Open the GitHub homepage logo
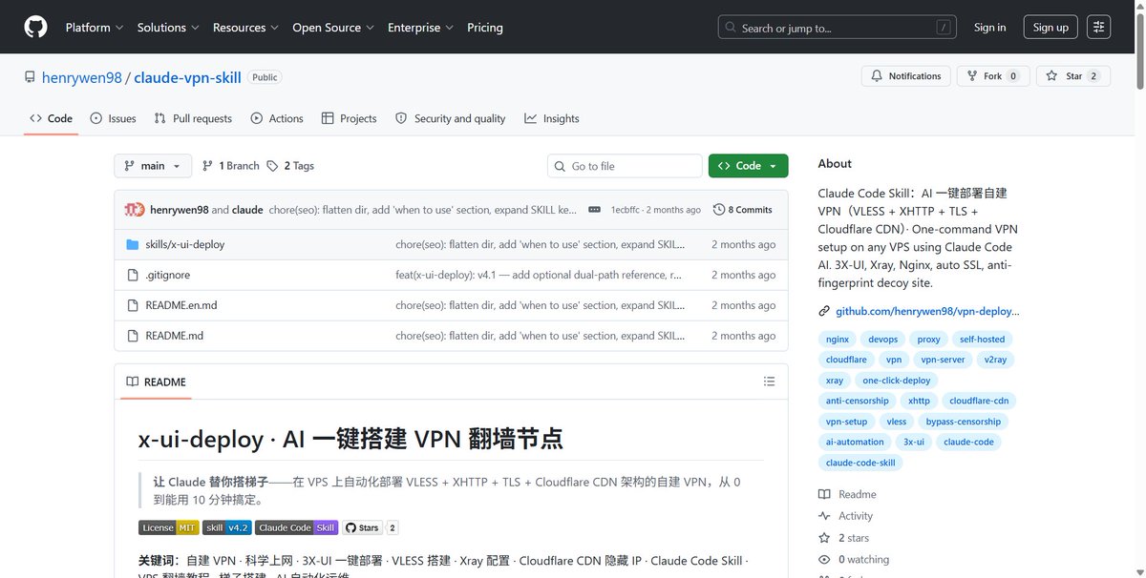The width and height of the screenshot is (1146, 578). coord(35,28)
